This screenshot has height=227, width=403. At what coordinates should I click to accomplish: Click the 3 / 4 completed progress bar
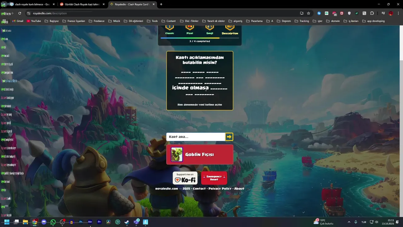tap(200, 38)
